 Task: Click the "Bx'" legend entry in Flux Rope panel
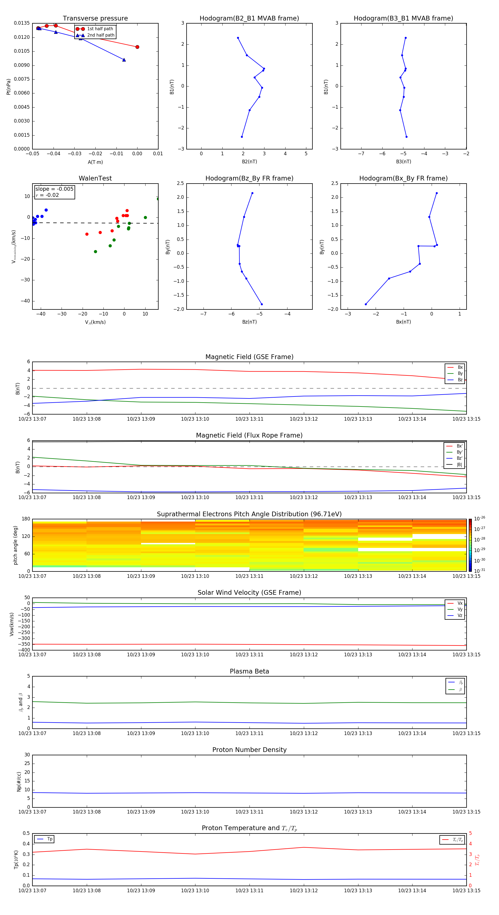click(454, 446)
